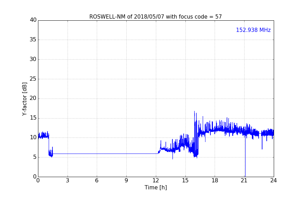Click the y-axis tick label '20'
The image size is (304, 202).
click(33, 98)
